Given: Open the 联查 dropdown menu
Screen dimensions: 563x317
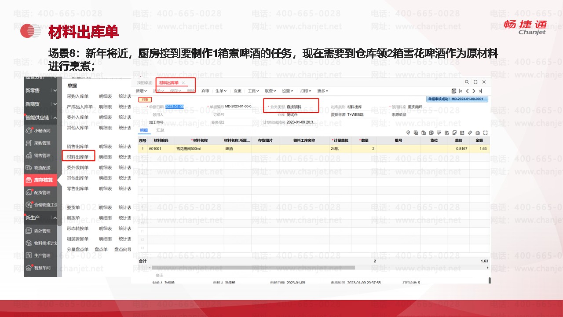Looking at the screenshot, I should click(270, 91).
